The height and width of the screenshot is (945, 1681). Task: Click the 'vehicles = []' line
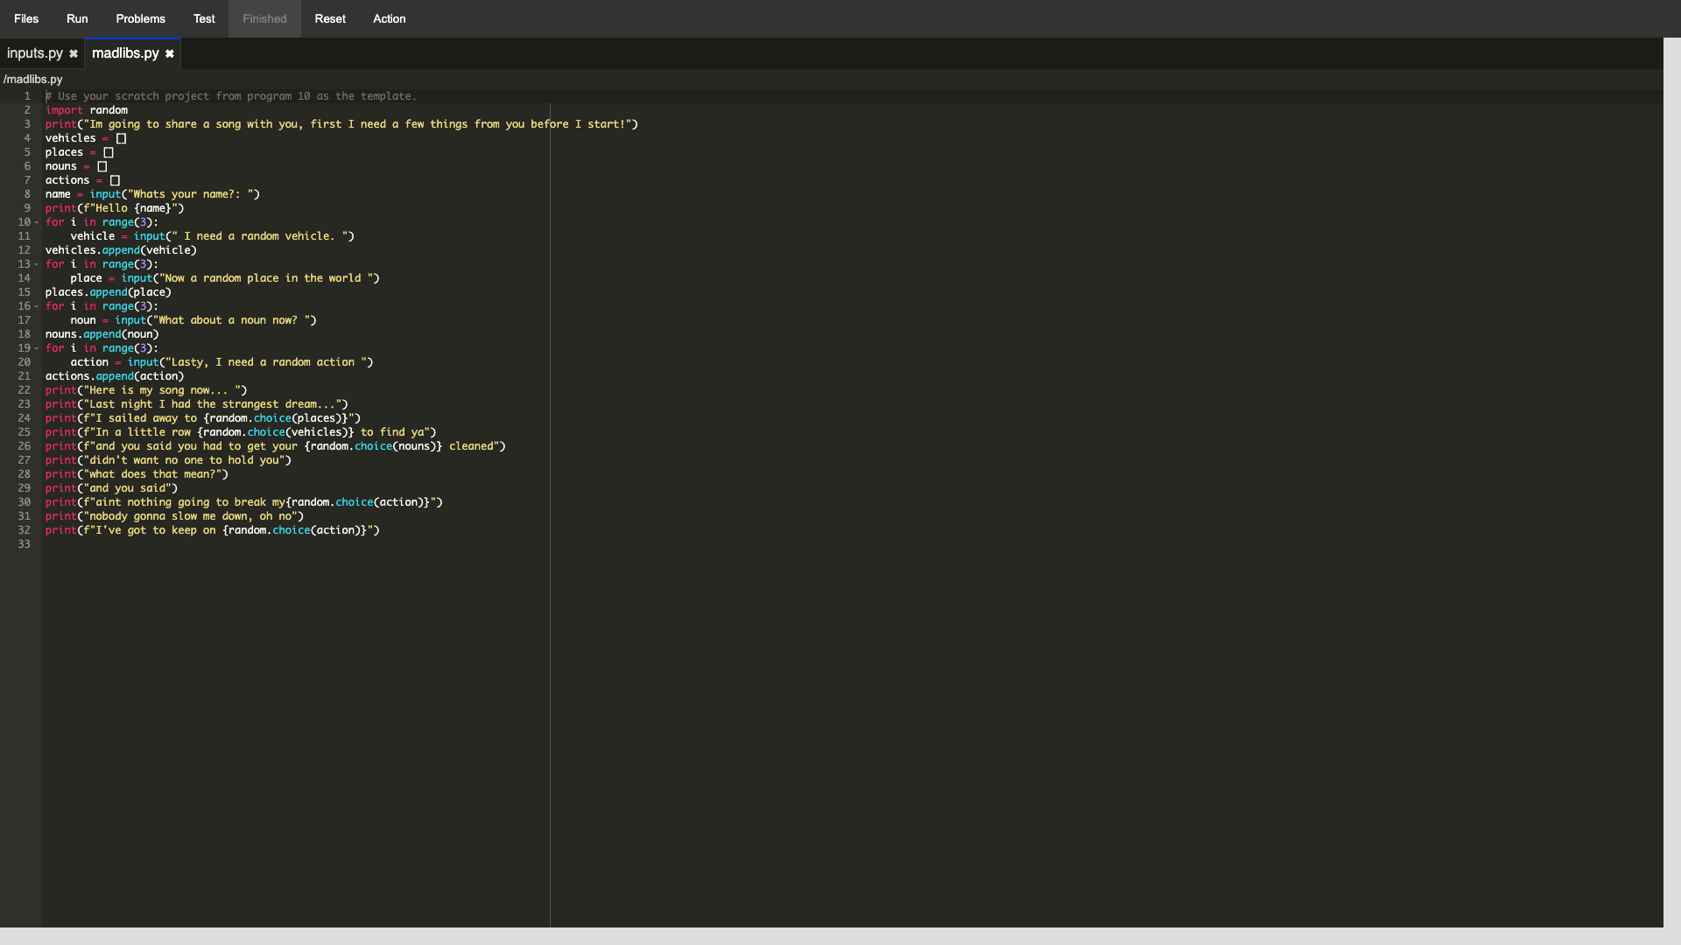click(86, 138)
